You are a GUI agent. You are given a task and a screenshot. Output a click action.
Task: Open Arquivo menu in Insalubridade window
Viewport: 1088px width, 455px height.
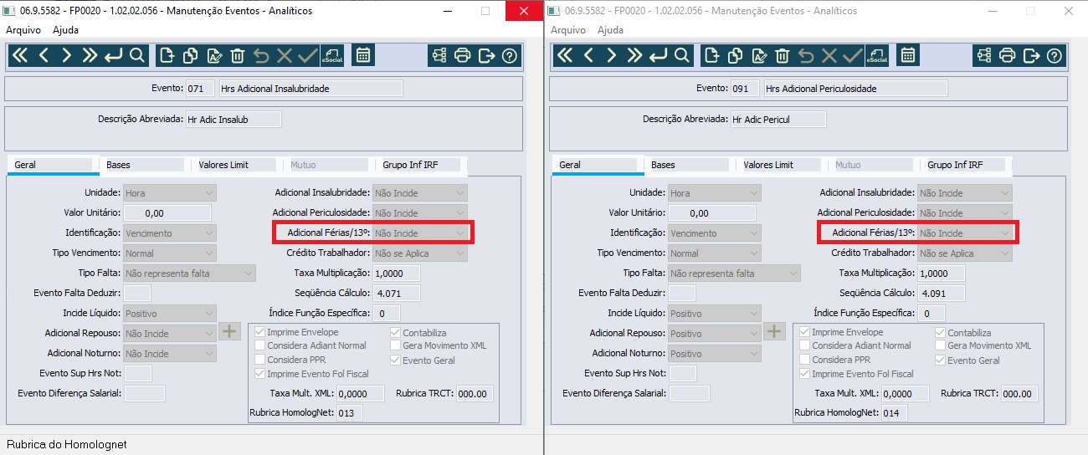tap(23, 29)
